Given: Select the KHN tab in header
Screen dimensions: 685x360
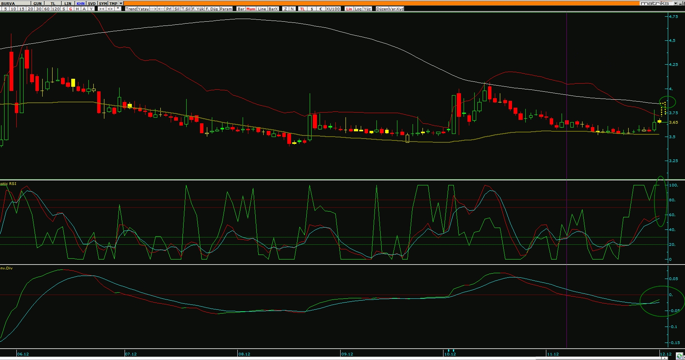Looking at the screenshot, I should tap(81, 3).
